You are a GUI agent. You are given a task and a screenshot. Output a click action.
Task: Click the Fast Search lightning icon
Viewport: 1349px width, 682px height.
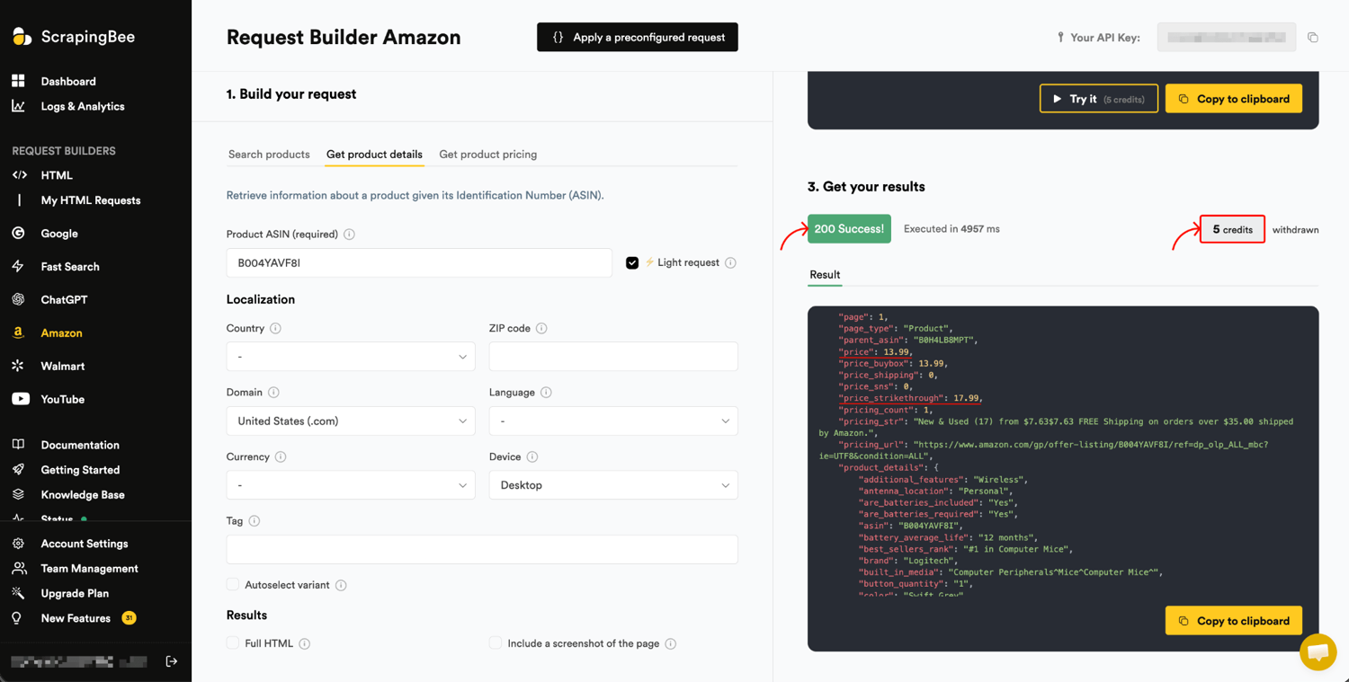click(x=18, y=266)
